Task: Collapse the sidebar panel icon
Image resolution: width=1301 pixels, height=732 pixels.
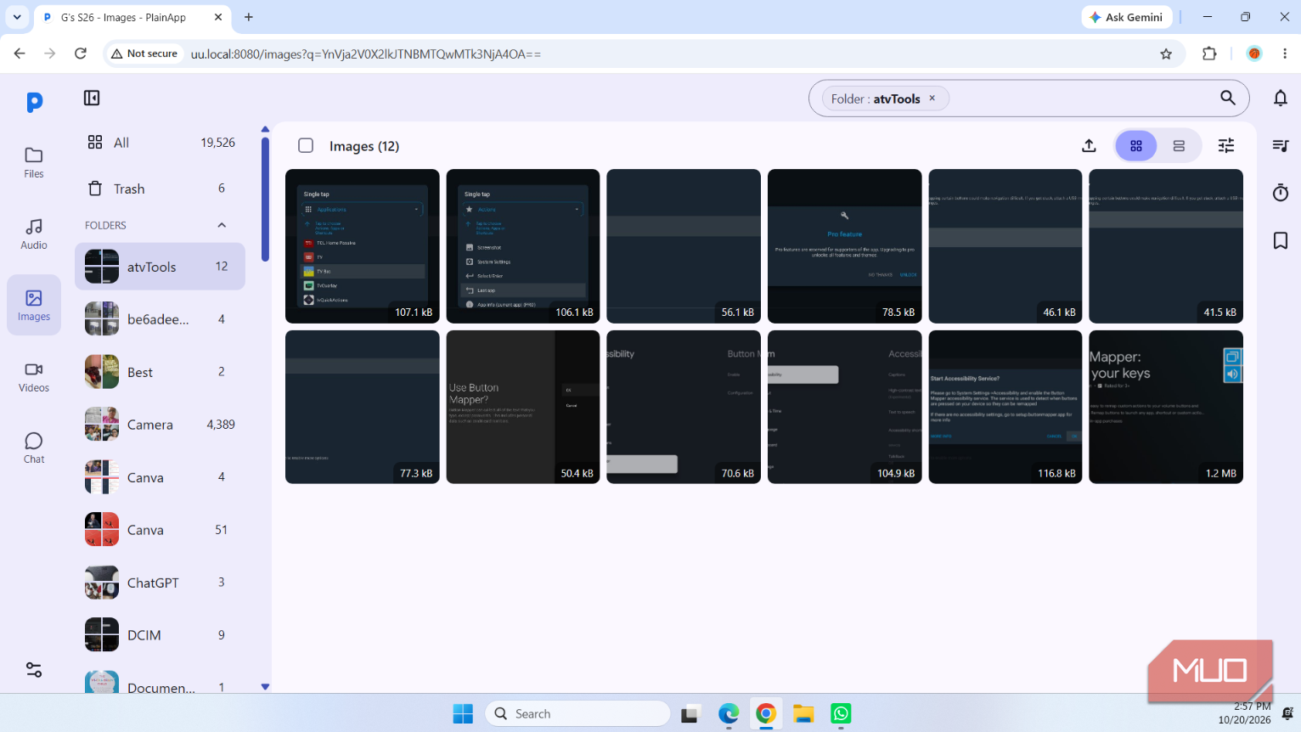Action: click(92, 98)
